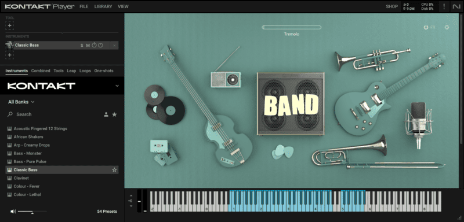Click the magnifier search icon

click(10, 114)
